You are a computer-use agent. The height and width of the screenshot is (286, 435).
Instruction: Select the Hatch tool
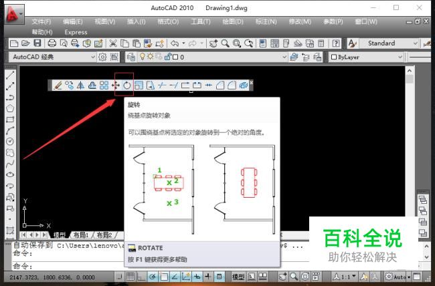pyautogui.click(x=10, y=231)
